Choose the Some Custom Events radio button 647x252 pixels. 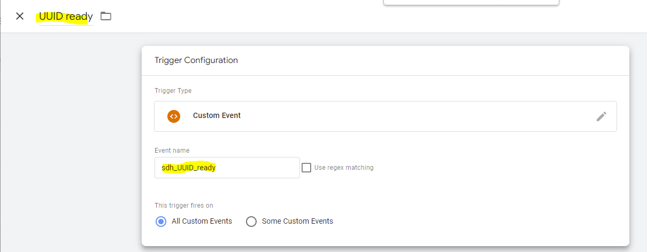click(x=251, y=222)
